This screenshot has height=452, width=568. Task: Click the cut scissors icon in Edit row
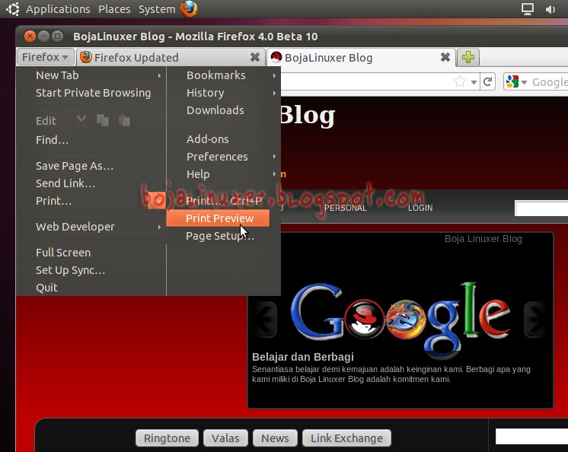click(x=81, y=120)
